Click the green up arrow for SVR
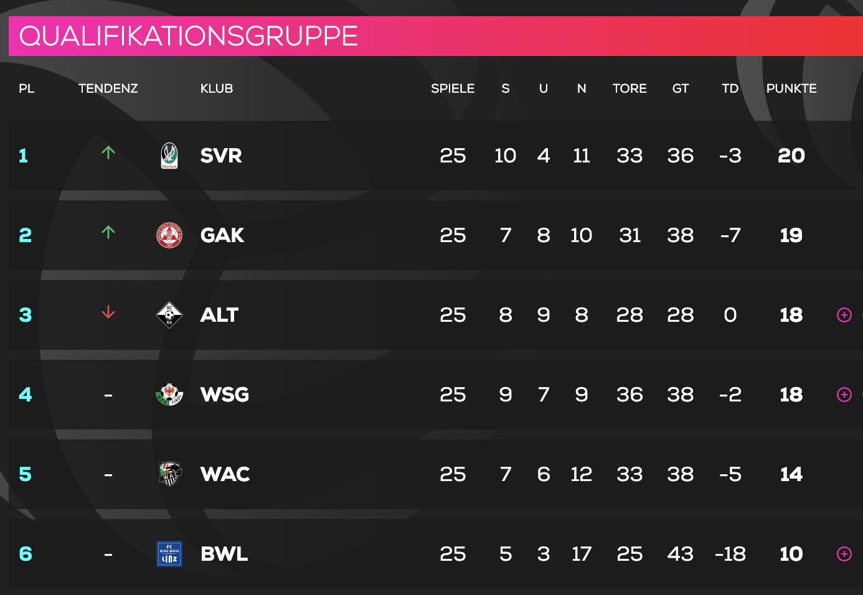This screenshot has height=595, width=863. pyautogui.click(x=108, y=152)
